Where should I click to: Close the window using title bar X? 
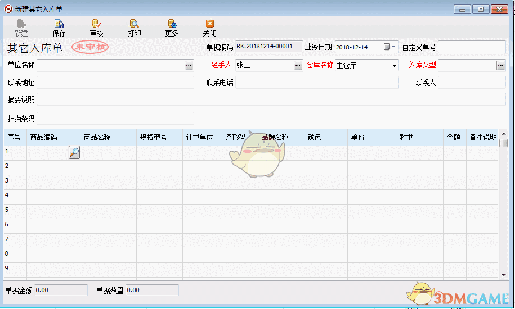click(499, 9)
